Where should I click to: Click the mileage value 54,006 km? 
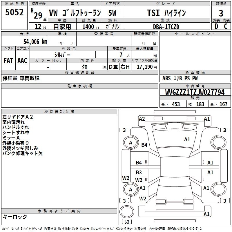35,42
